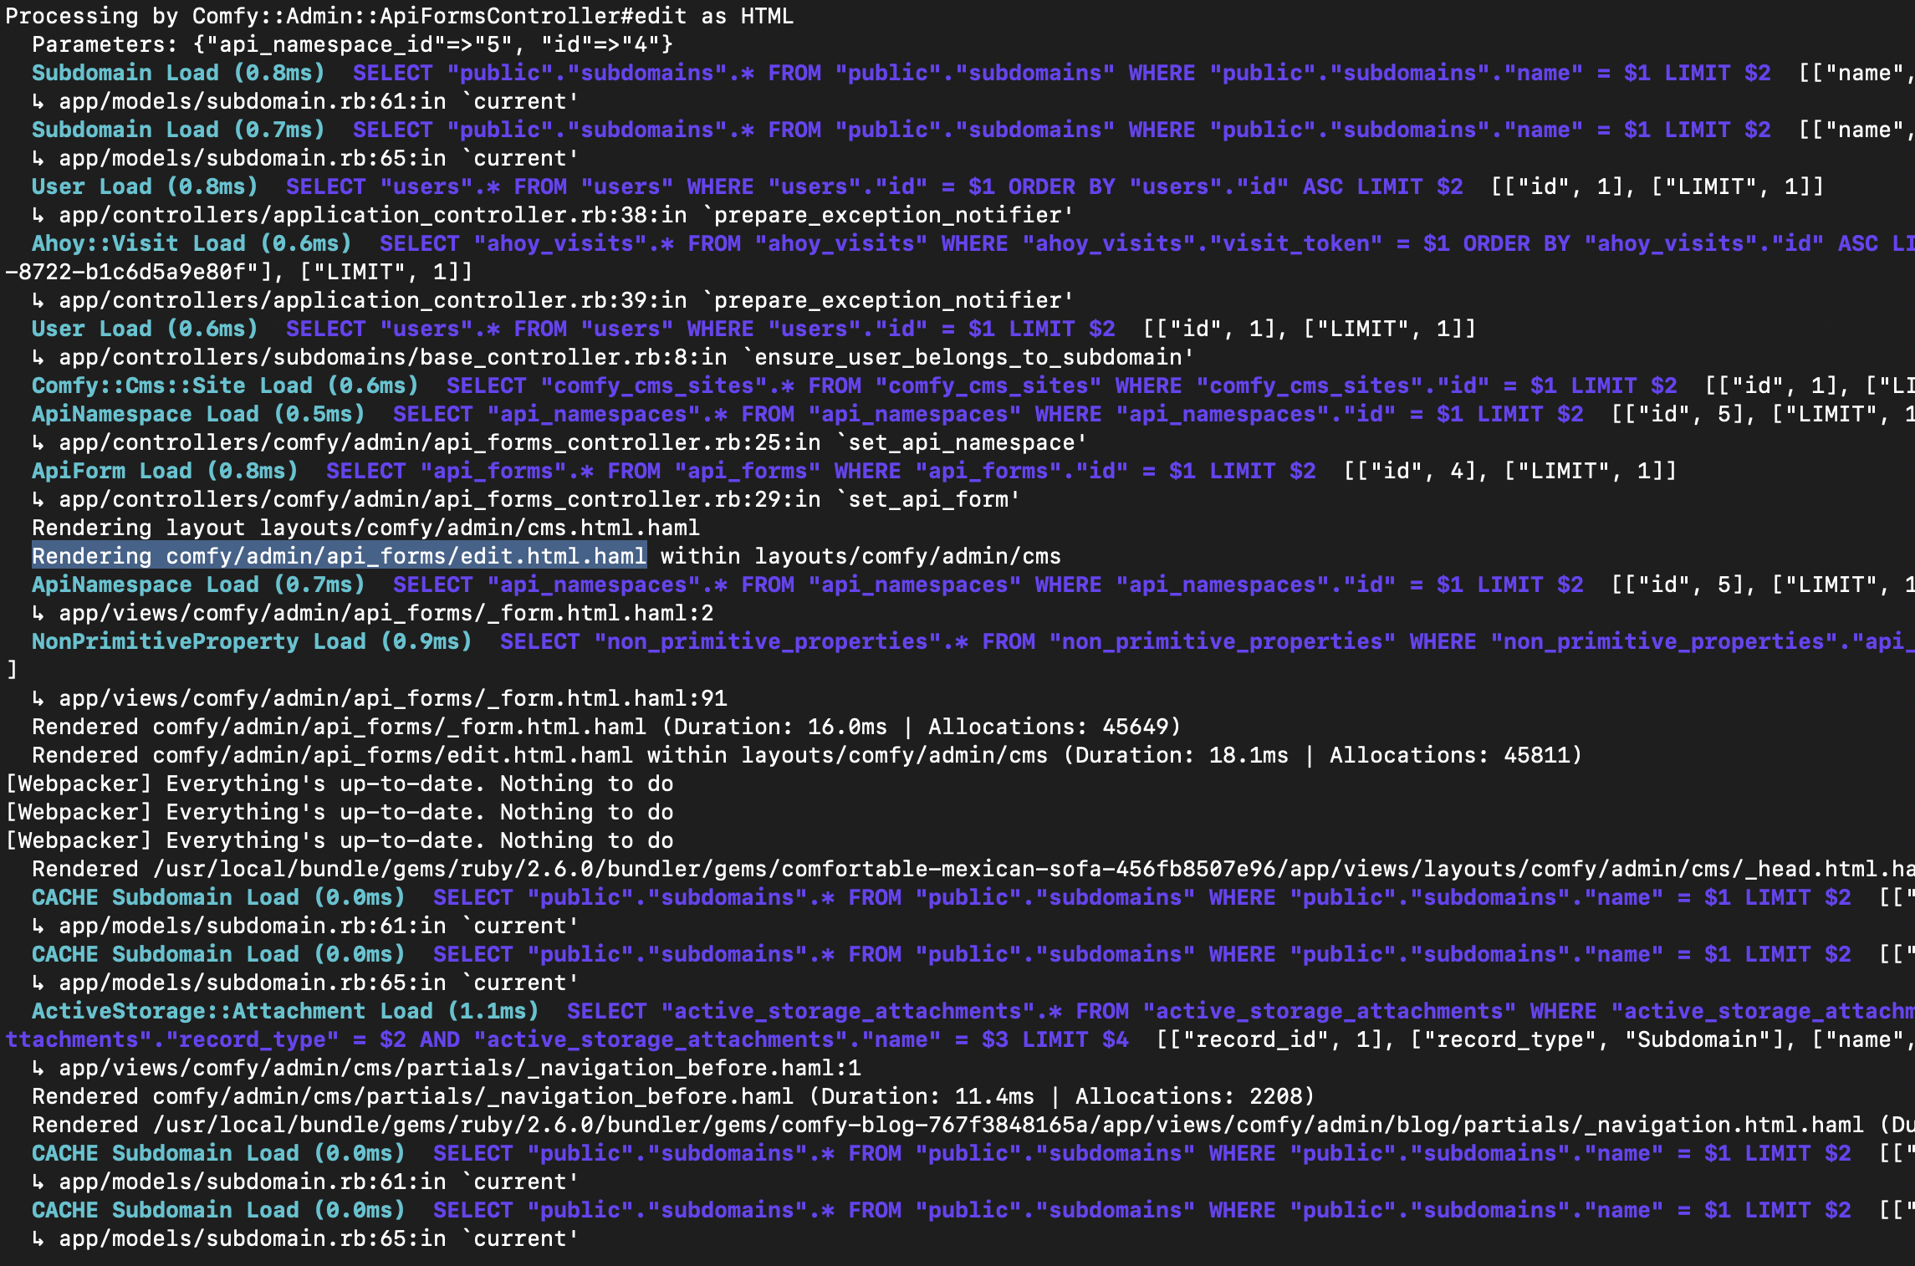Click the ApiNamespace Load (0.5ms) entry
Viewport: 1915px width, 1266px height.
pyautogui.click(x=197, y=413)
